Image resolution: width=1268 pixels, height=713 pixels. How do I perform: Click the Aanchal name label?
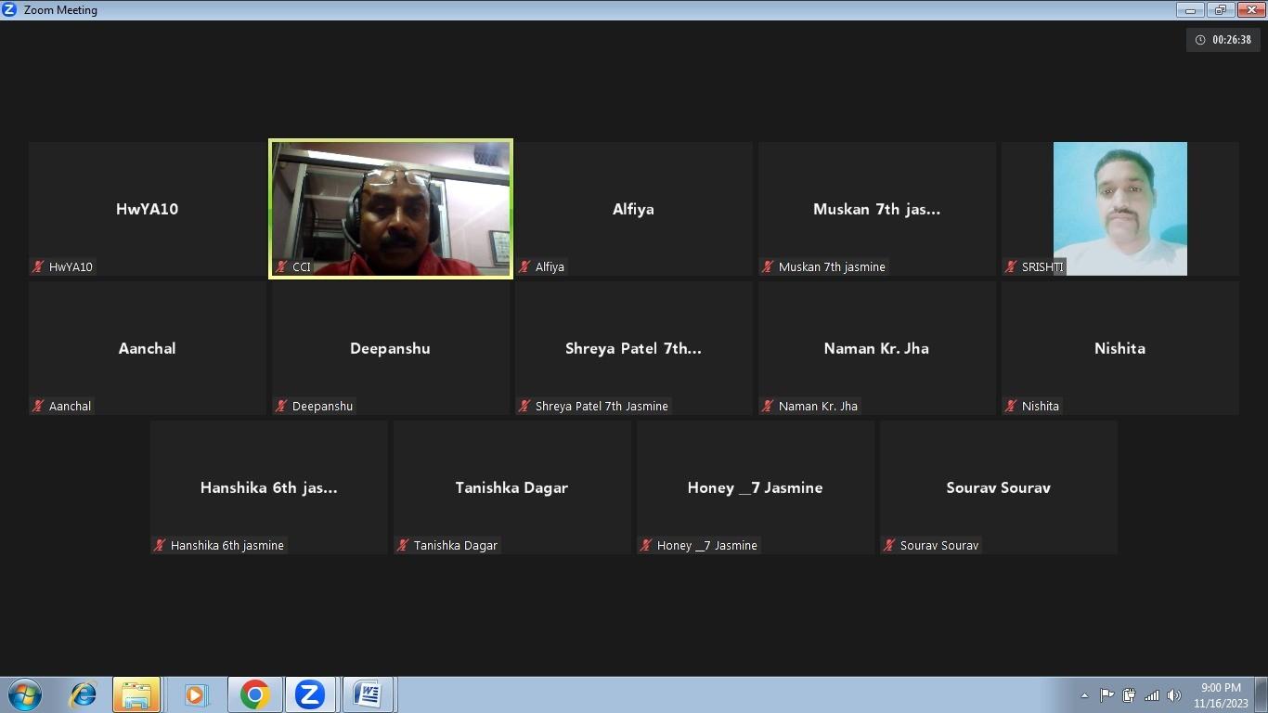pos(70,406)
